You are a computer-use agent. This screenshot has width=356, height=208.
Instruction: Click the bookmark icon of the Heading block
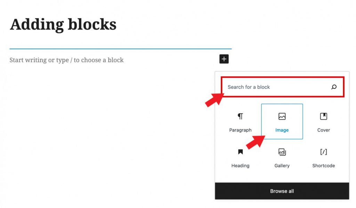coord(240,152)
